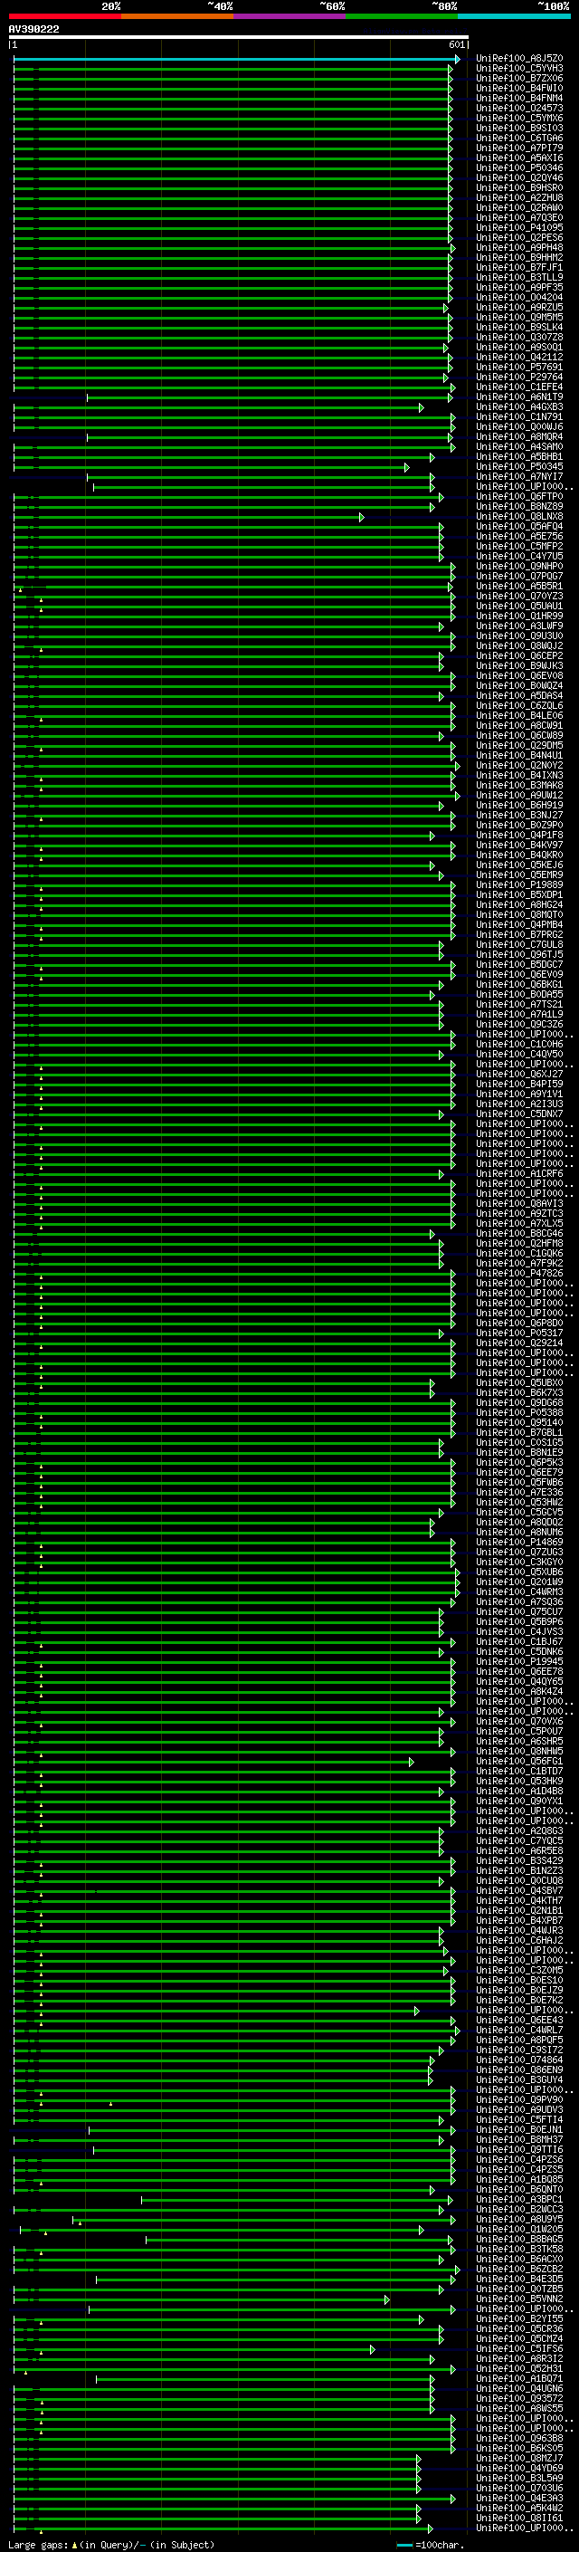
Task: Select the UniRef100_P05317 label
Action: point(519,1333)
